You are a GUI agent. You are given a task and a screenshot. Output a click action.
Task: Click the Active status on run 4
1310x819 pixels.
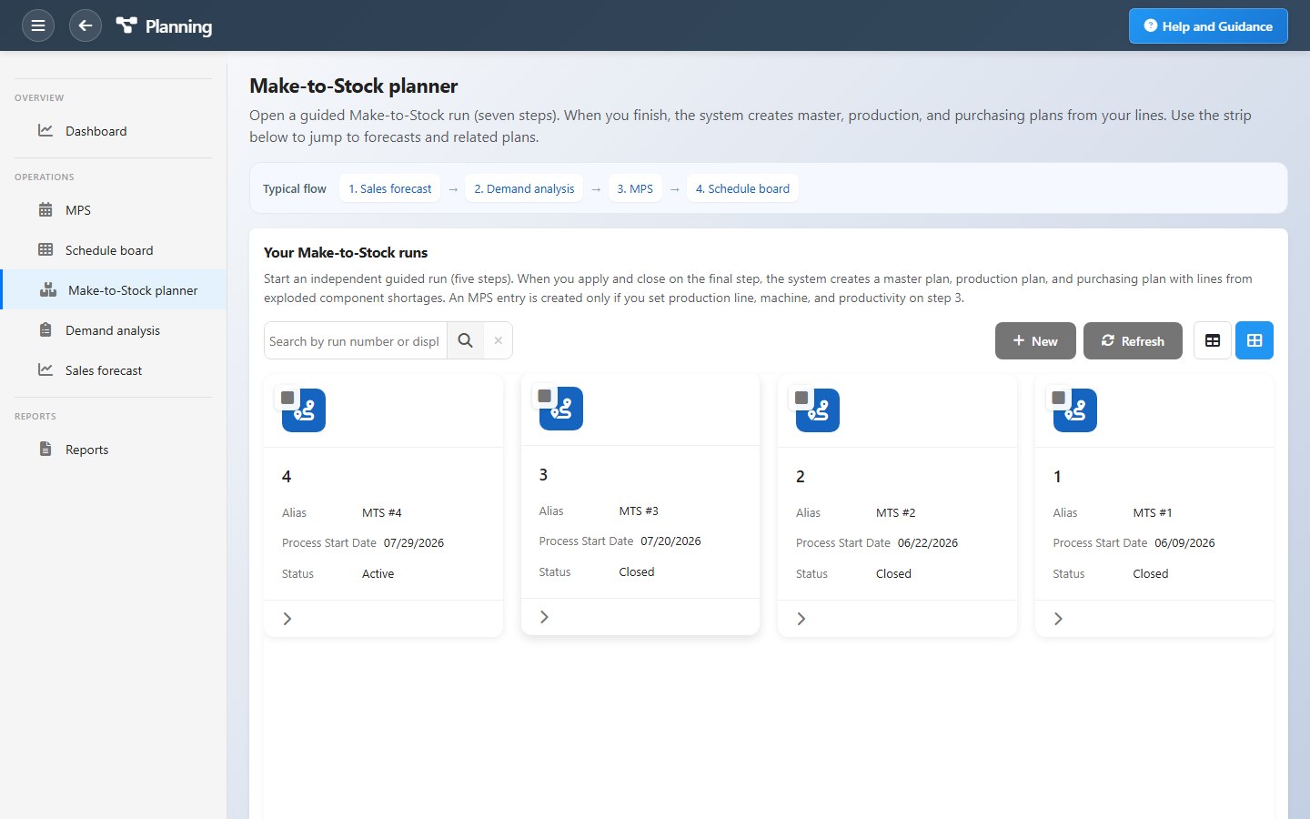(378, 573)
